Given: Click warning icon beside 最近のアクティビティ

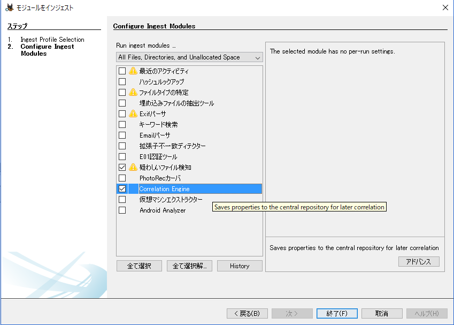Looking at the screenshot, I should point(133,71).
